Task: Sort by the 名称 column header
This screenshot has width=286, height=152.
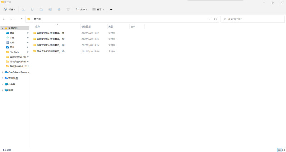Action: [x=38, y=27]
